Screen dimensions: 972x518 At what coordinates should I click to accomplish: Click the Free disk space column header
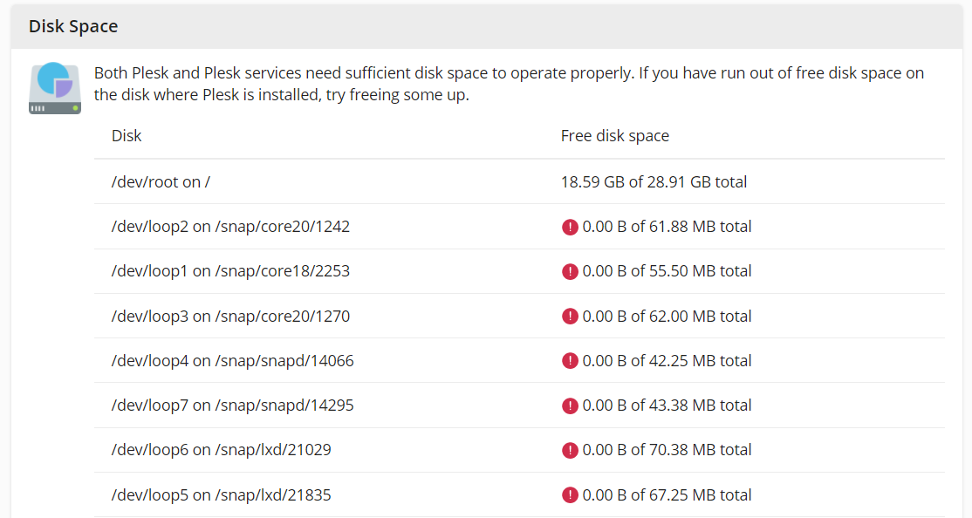(614, 136)
